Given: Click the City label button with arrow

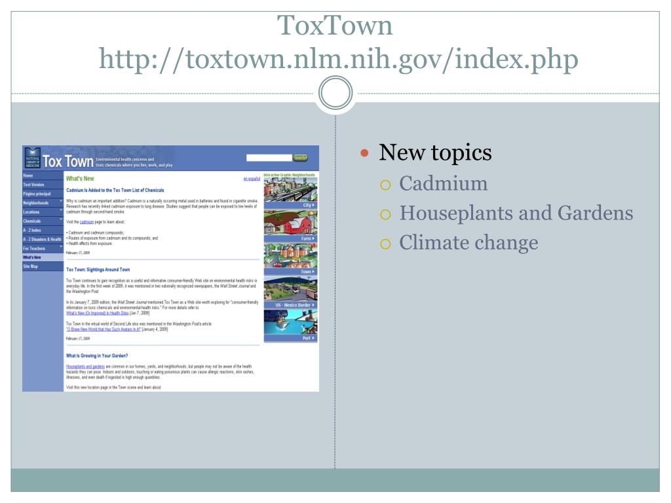Looking at the screenshot, I should point(290,205).
